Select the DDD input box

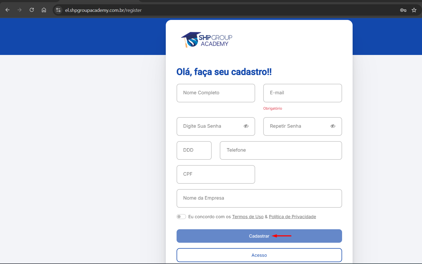pos(194,150)
